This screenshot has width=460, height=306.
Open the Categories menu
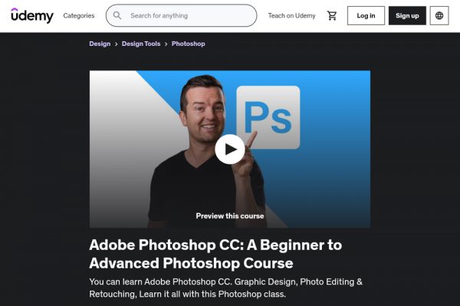pyautogui.click(x=79, y=16)
